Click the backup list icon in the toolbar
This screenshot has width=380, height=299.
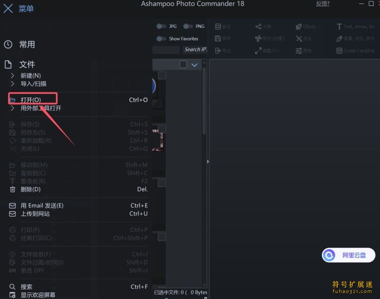218,26
